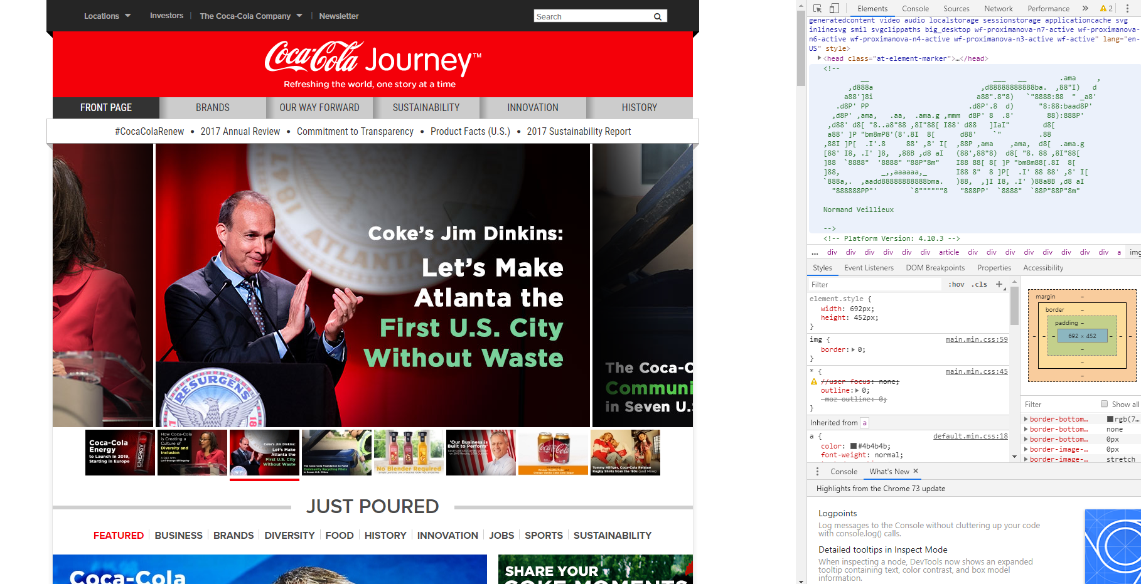1141x584 pixels.
Task: Click the page vertical scrollbar thumb
Action: point(801,49)
